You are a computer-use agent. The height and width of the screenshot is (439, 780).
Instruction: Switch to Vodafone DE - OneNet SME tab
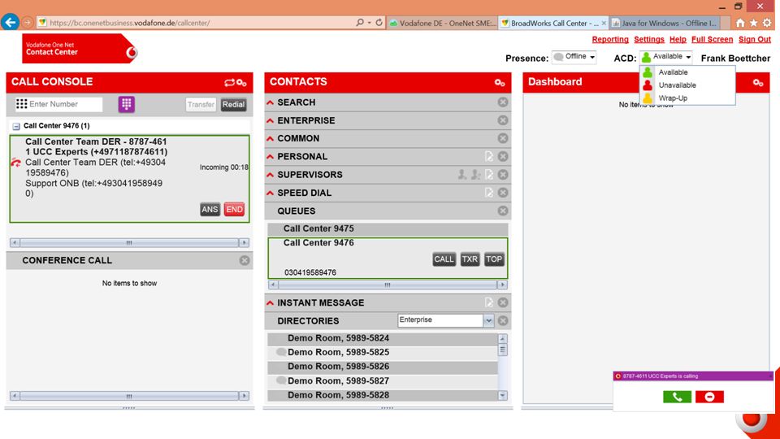443,23
